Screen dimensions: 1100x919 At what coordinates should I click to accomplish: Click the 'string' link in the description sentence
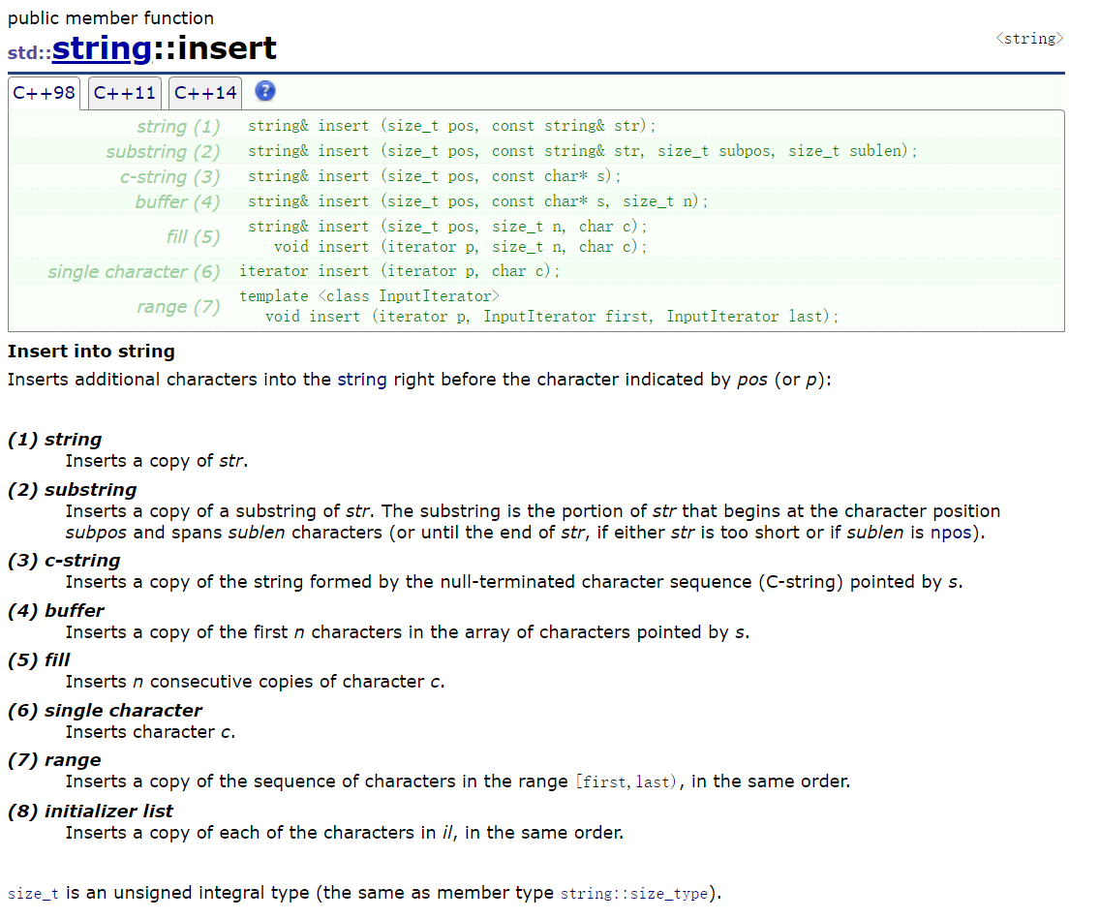pos(362,380)
